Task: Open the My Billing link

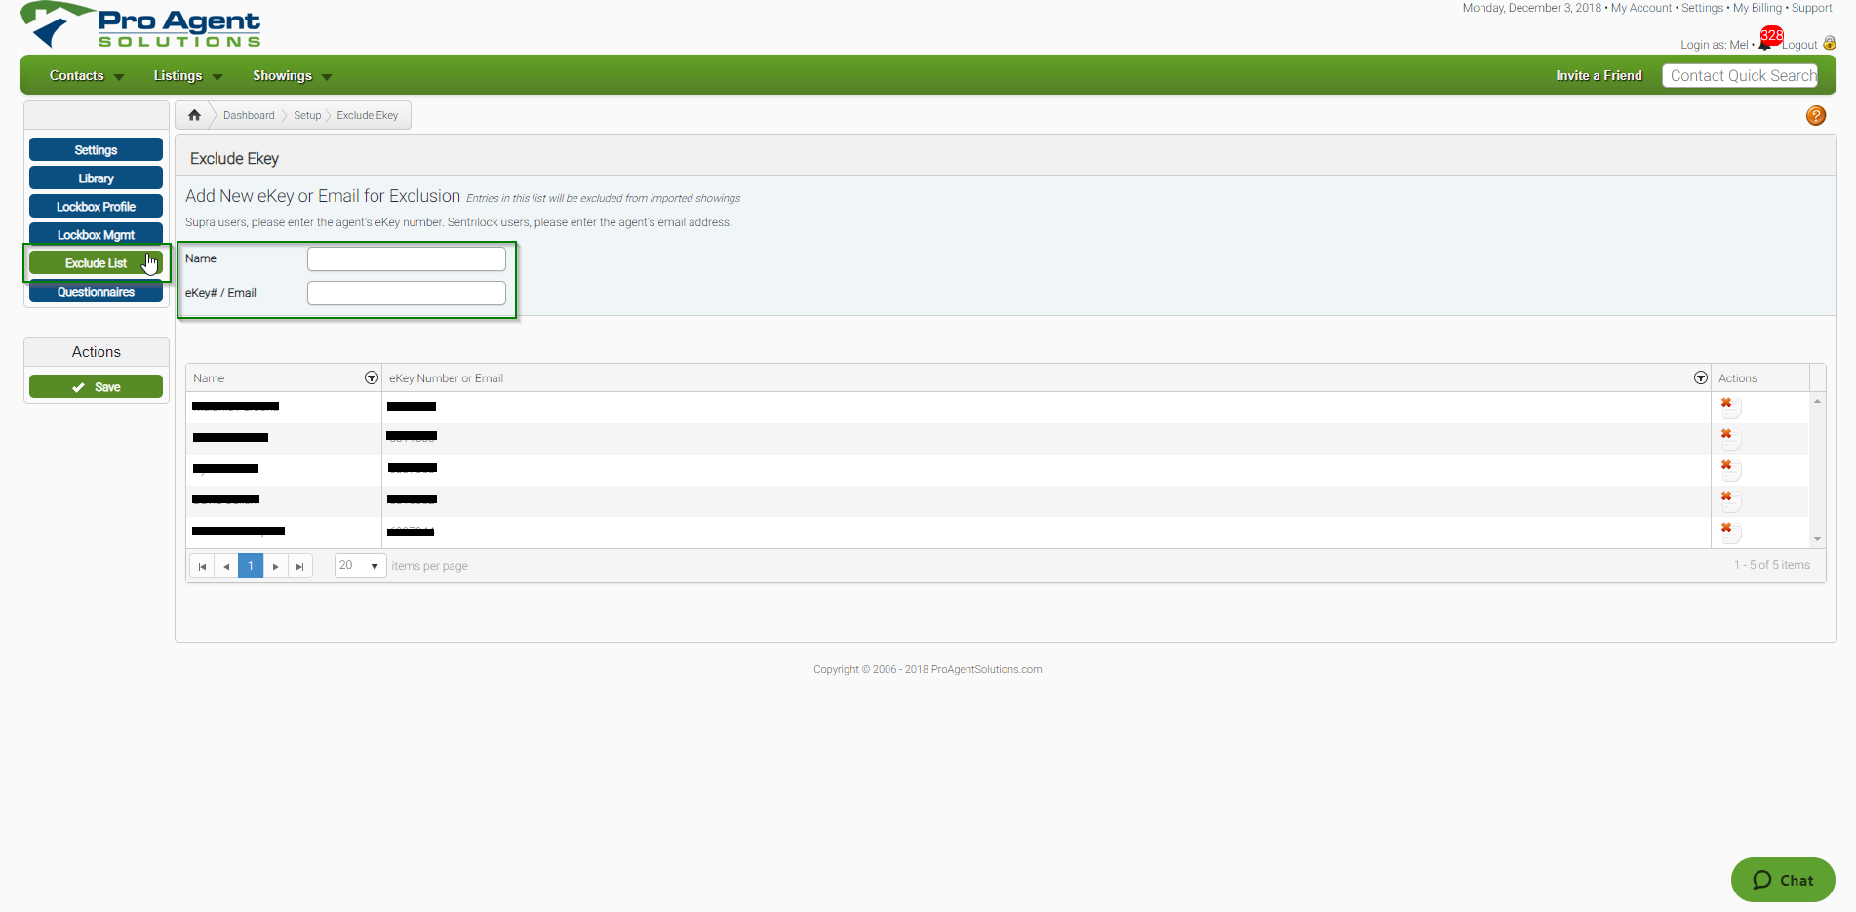Action: (x=1757, y=8)
